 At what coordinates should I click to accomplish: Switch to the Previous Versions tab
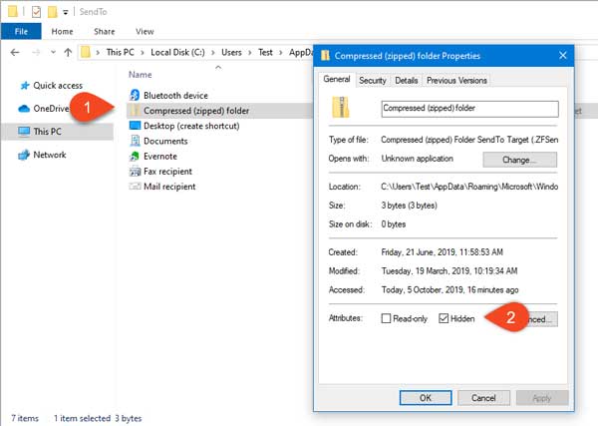(x=456, y=81)
